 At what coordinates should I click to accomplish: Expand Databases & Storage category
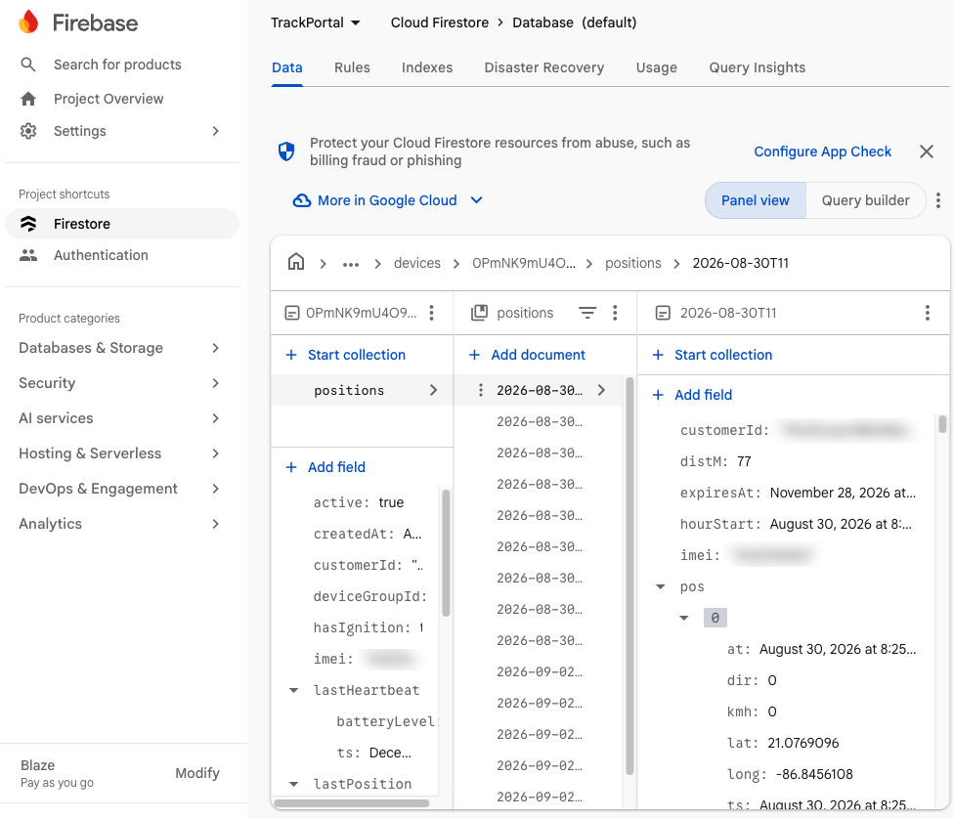click(x=215, y=348)
